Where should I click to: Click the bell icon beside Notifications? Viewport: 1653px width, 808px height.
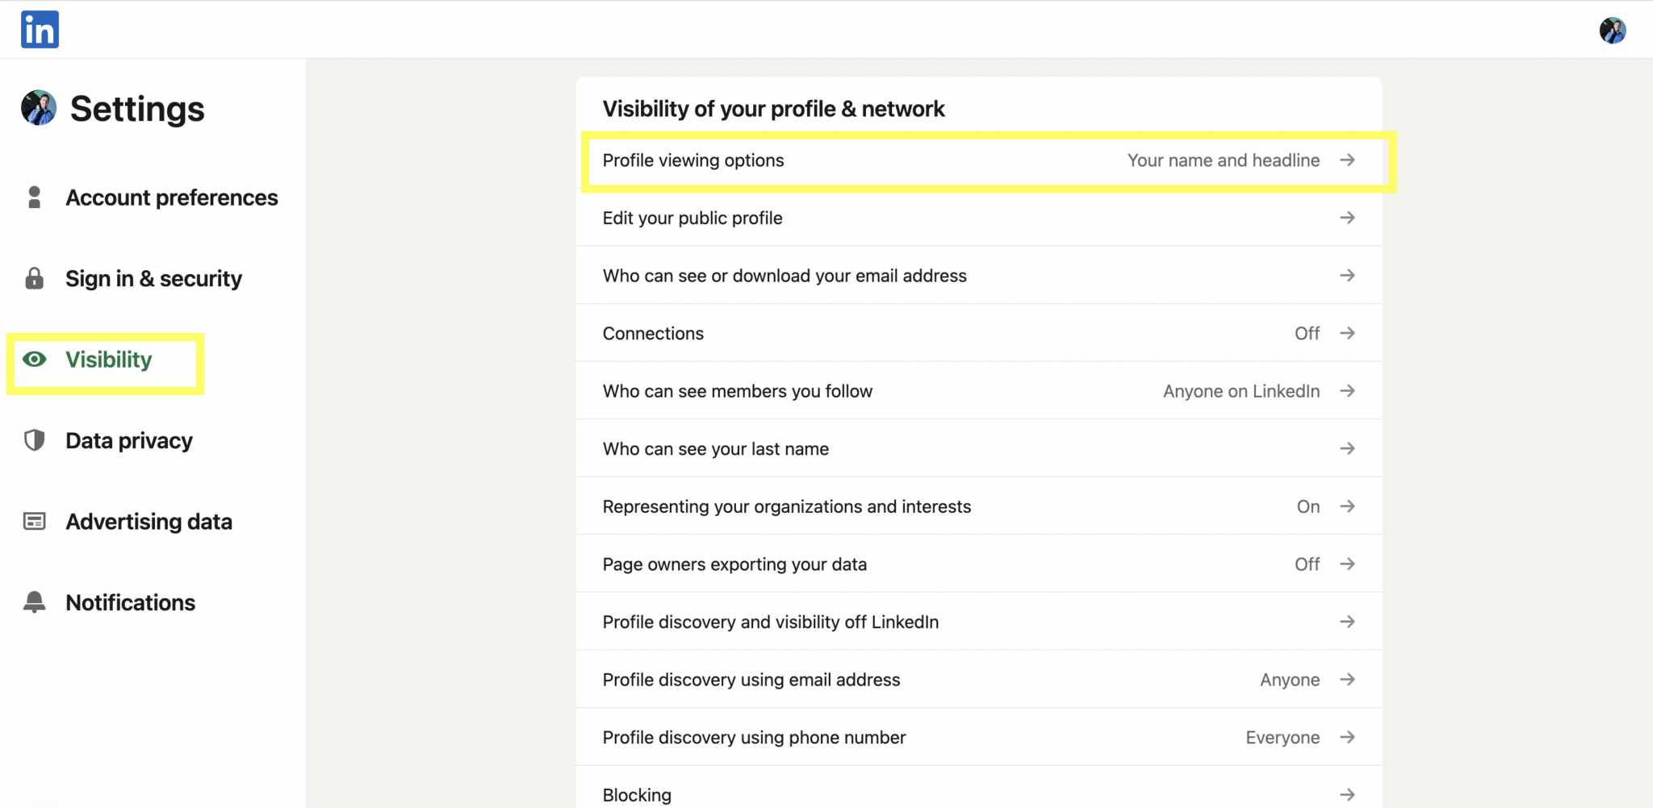pyautogui.click(x=34, y=602)
